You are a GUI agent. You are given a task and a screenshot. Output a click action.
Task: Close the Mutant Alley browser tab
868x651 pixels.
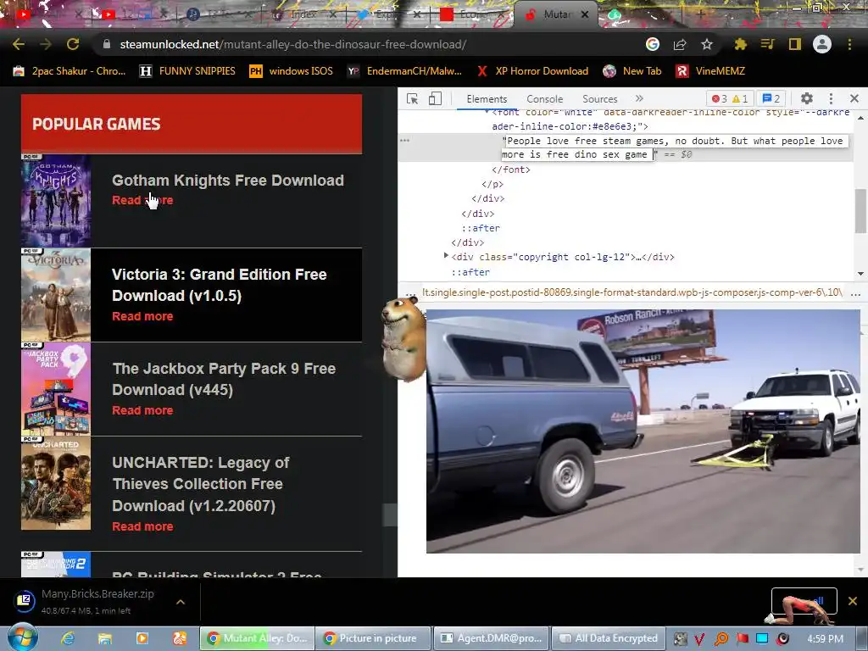(x=585, y=14)
